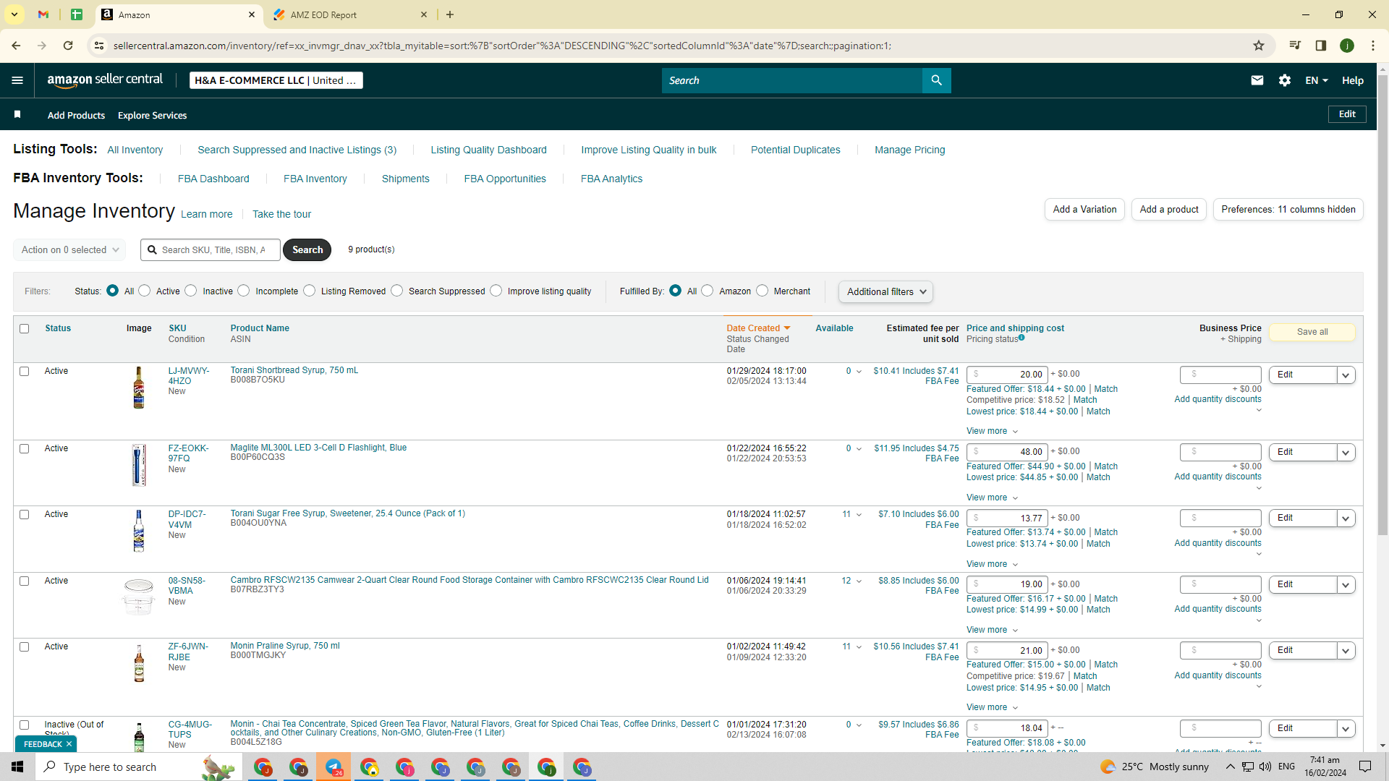Go to Shipments under FBA tools
Viewport: 1389px width, 781px height.
(x=405, y=179)
